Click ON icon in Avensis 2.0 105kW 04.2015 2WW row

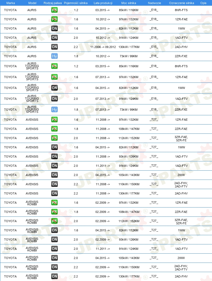coord(54,175)
